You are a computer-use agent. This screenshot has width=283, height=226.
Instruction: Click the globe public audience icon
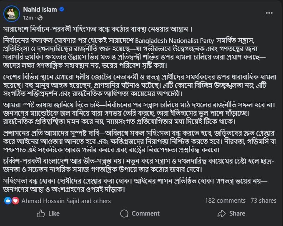tap(40, 18)
